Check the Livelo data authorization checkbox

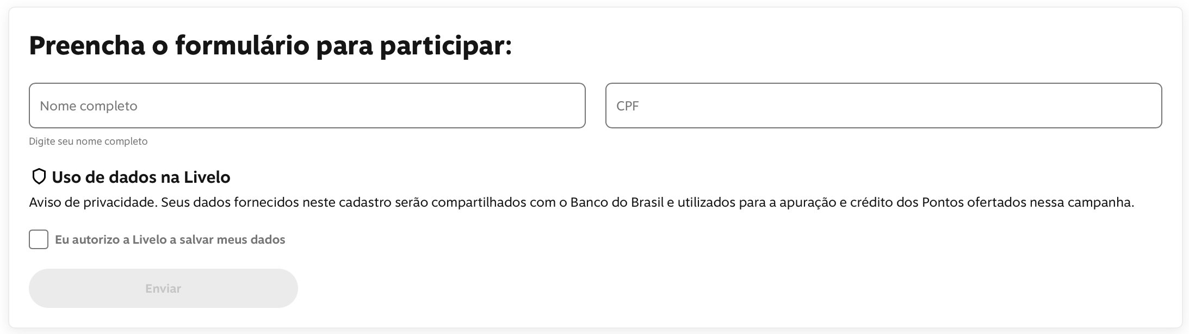(x=39, y=239)
